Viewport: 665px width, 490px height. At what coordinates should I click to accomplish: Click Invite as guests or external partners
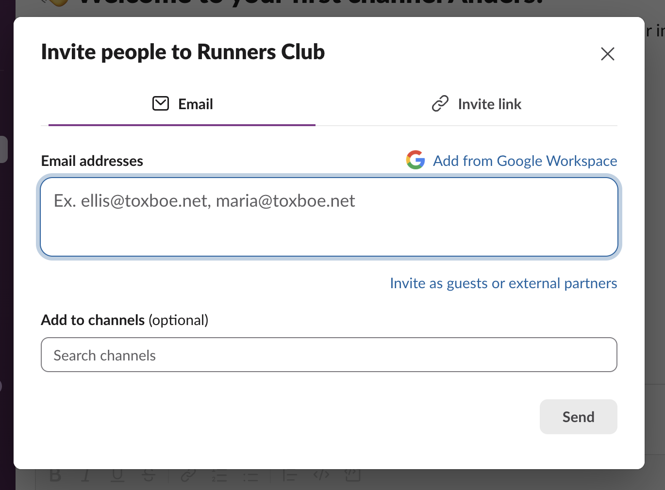coord(503,283)
